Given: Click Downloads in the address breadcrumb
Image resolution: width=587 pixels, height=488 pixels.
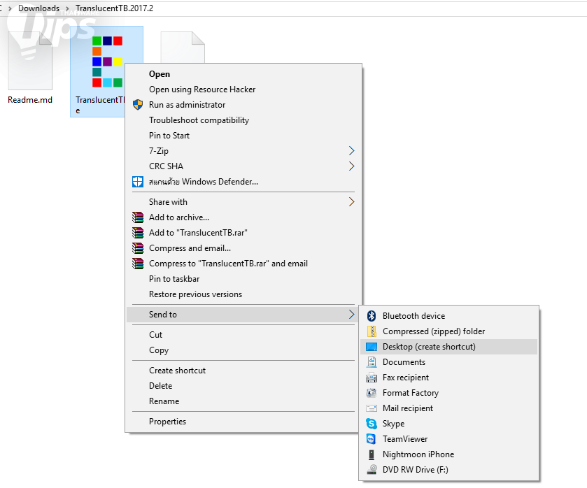Looking at the screenshot, I should point(39,8).
